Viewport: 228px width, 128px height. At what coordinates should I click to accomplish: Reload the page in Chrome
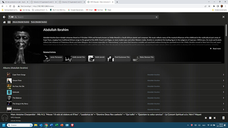pyautogui.click(x=10, y=6)
